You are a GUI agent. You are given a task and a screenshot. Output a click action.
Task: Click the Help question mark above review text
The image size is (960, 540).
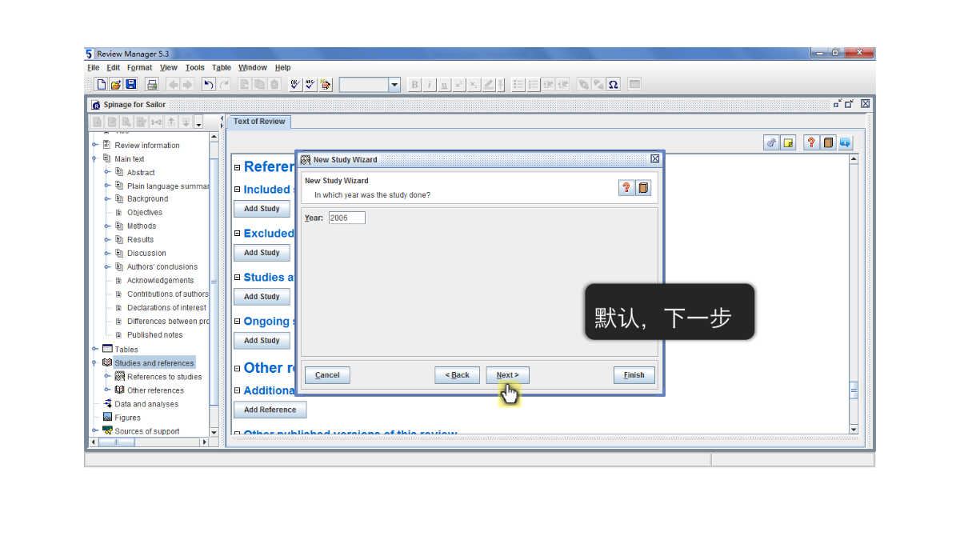click(x=811, y=142)
